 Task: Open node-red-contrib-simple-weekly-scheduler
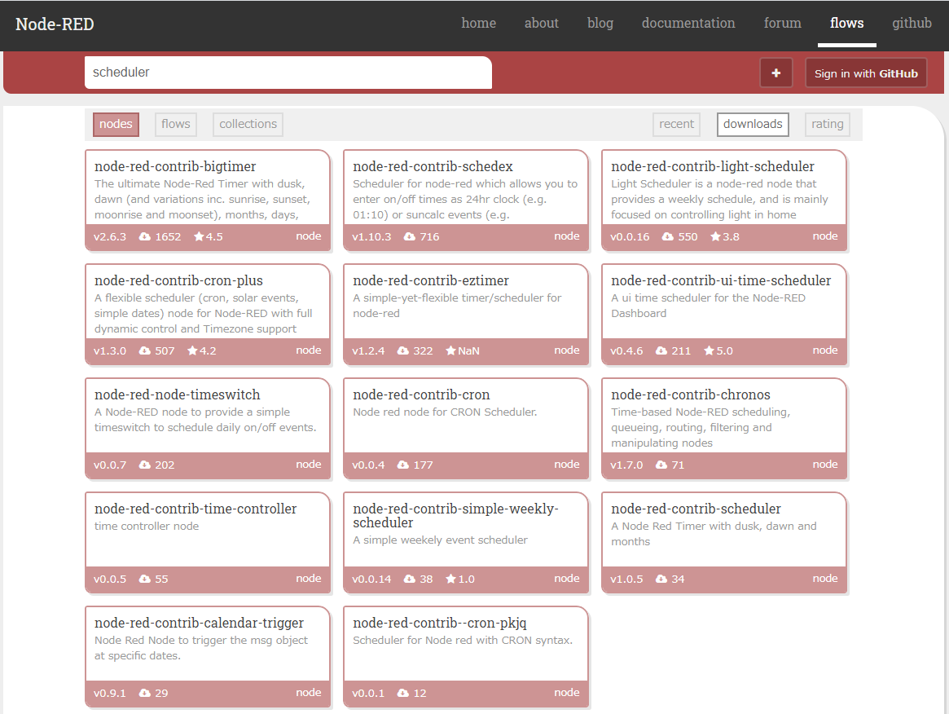(x=455, y=515)
